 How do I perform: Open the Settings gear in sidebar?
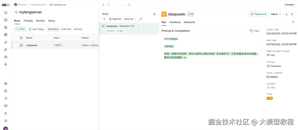coord(6,84)
